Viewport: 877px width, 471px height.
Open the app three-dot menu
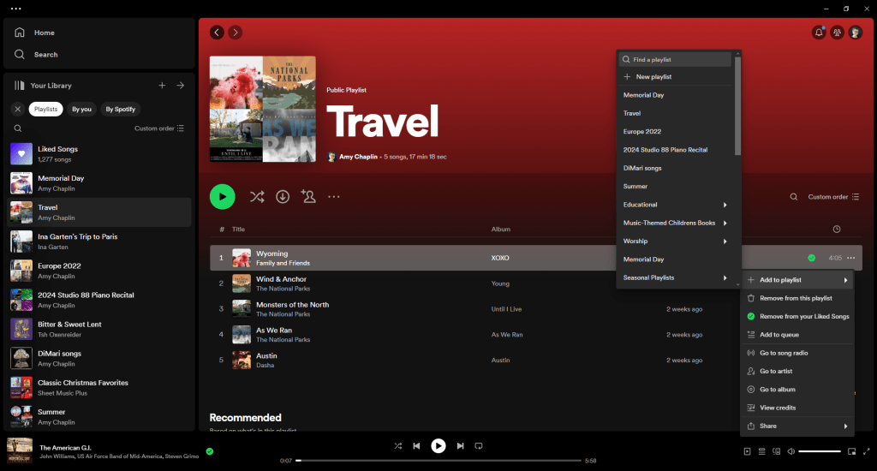point(15,9)
